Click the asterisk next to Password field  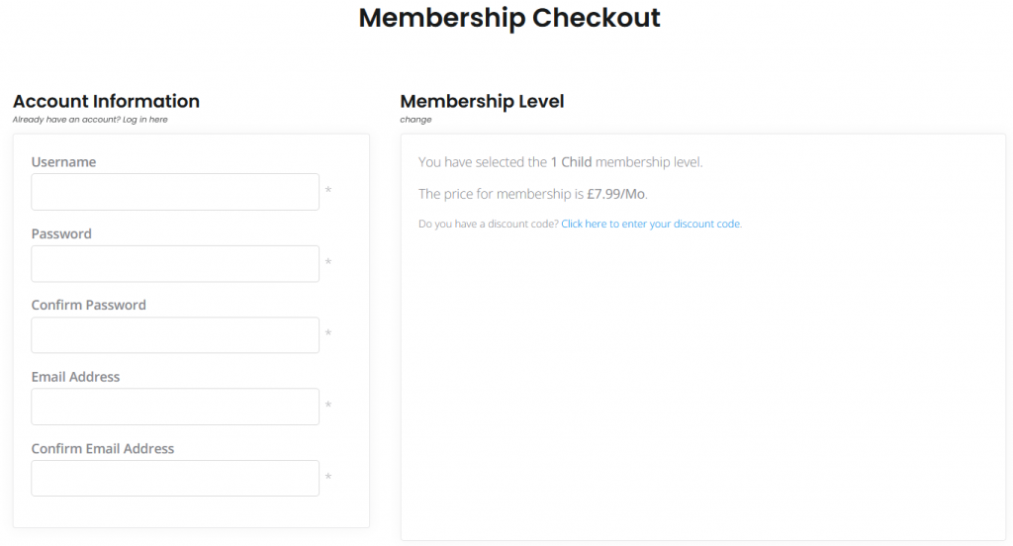click(328, 263)
